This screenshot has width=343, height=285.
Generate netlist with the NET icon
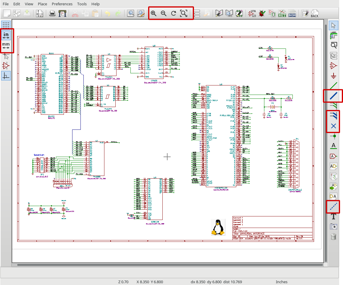pyautogui.click(x=282, y=13)
